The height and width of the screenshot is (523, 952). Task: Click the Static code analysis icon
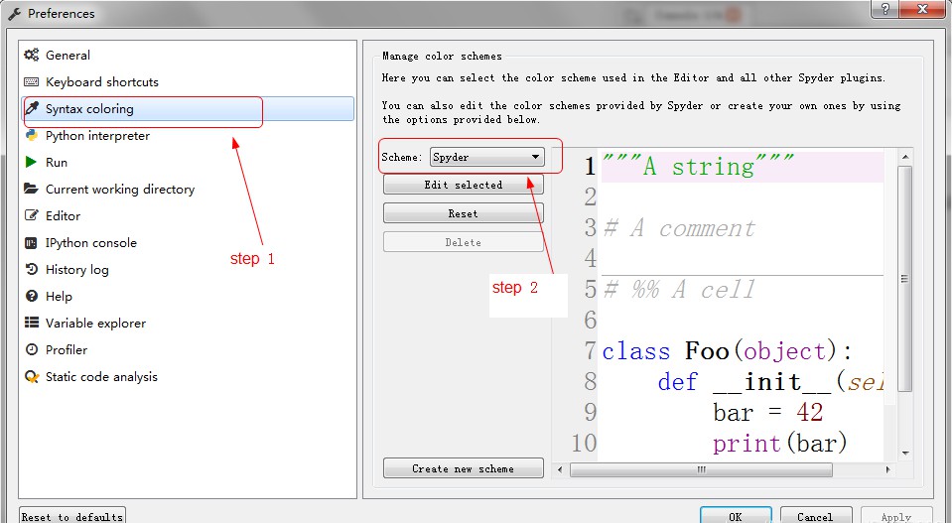pyautogui.click(x=31, y=377)
